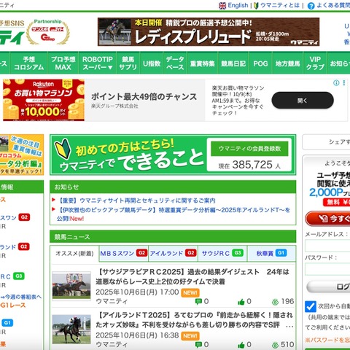Open the レディスプレリュード banner
350x350 pixels.
tap(209, 31)
